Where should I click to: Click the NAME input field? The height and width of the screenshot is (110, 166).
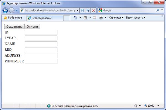(41, 44)
